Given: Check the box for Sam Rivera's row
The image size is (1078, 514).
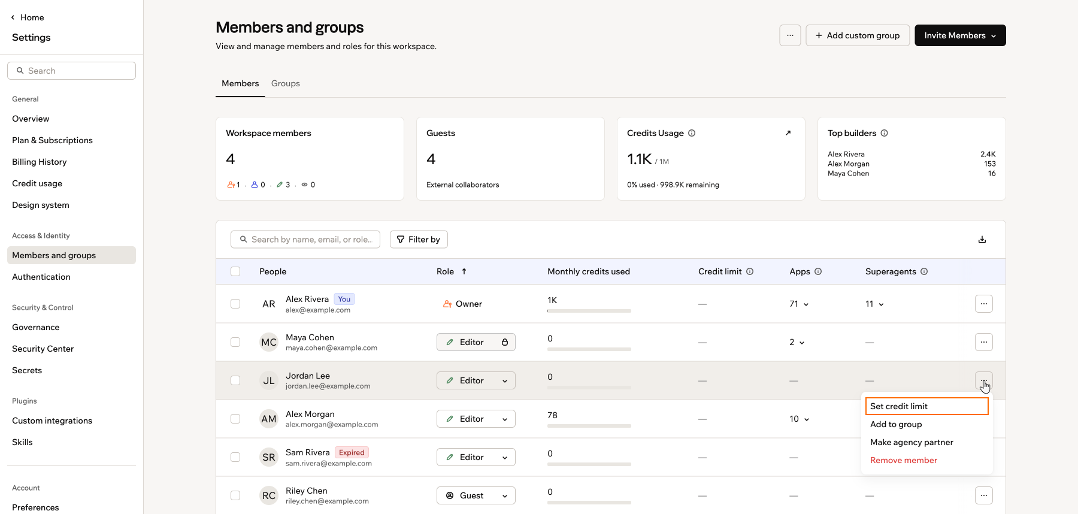Looking at the screenshot, I should tap(235, 457).
